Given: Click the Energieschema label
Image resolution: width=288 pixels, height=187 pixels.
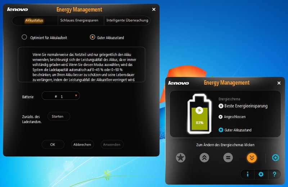Looking at the screenshot, I should click(x=229, y=99).
